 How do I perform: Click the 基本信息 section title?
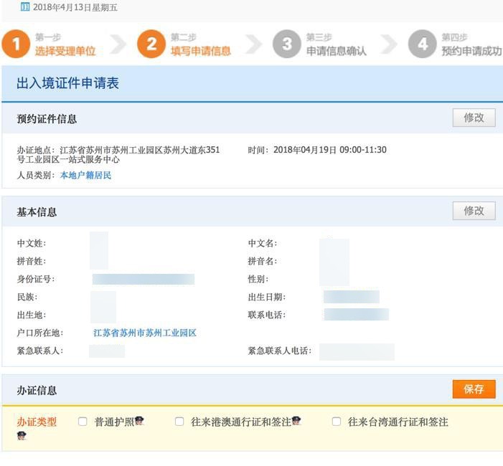37,211
